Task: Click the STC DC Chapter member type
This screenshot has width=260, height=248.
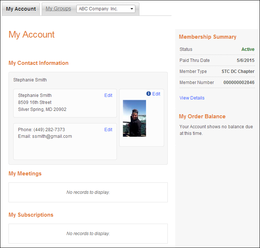Action: pyautogui.click(x=238, y=71)
